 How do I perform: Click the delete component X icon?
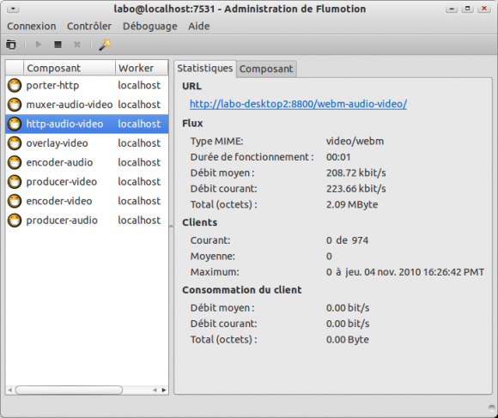pos(77,45)
